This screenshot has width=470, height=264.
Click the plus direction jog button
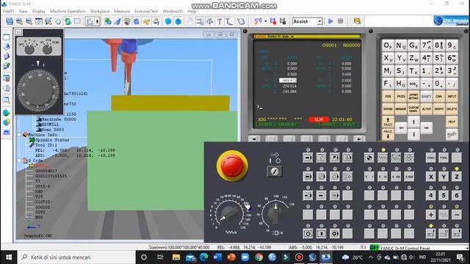click(431, 215)
